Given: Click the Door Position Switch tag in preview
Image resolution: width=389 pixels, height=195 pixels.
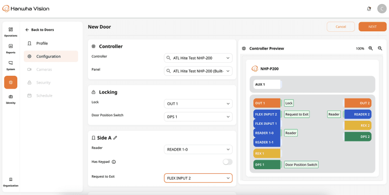Looking at the screenshot, I should [301, 165].
